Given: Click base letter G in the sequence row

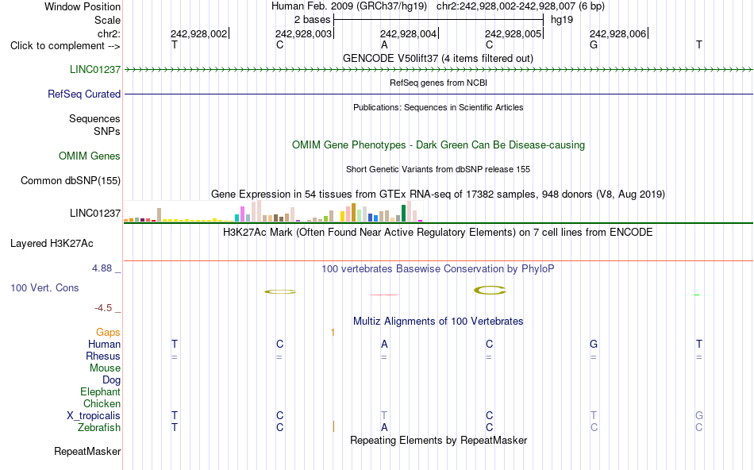Looking at the screenshot, I should pyautogui.click(x=594, y=45).
